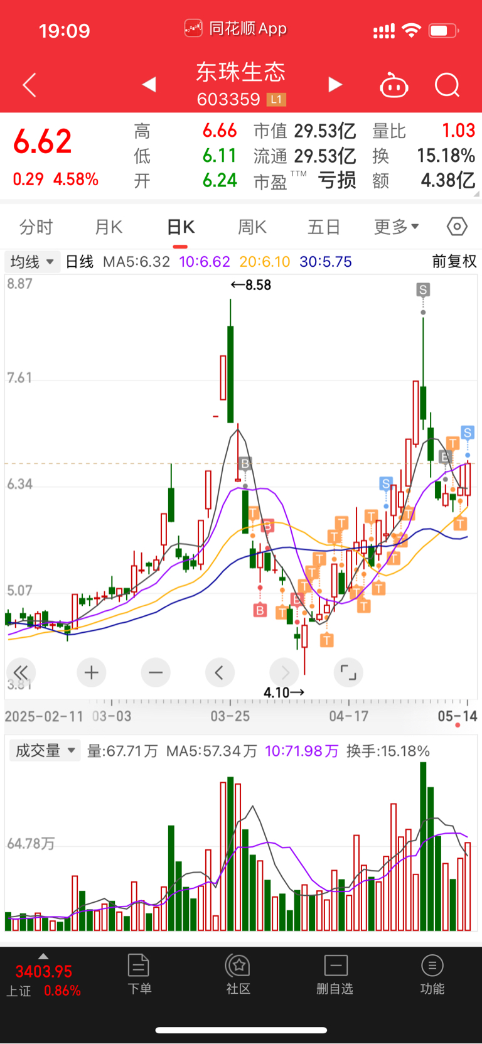
Task: Tap the blue S marker near right edge
Action: pos(467,432)
